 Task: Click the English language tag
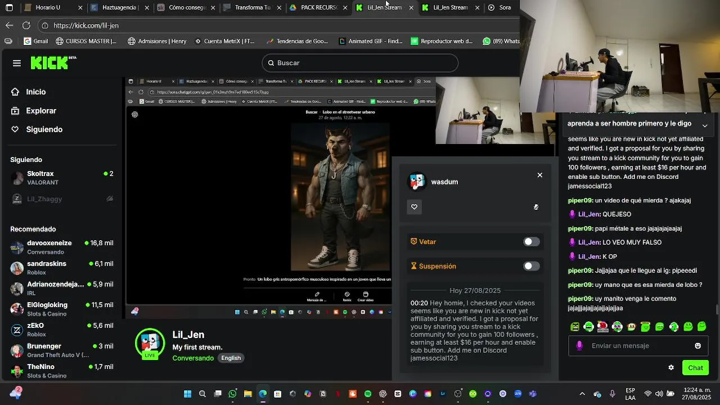(x=231, y=358)
